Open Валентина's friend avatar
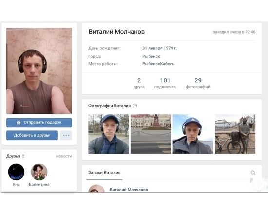This screenshot has height=201, width=268. (39, 172)
